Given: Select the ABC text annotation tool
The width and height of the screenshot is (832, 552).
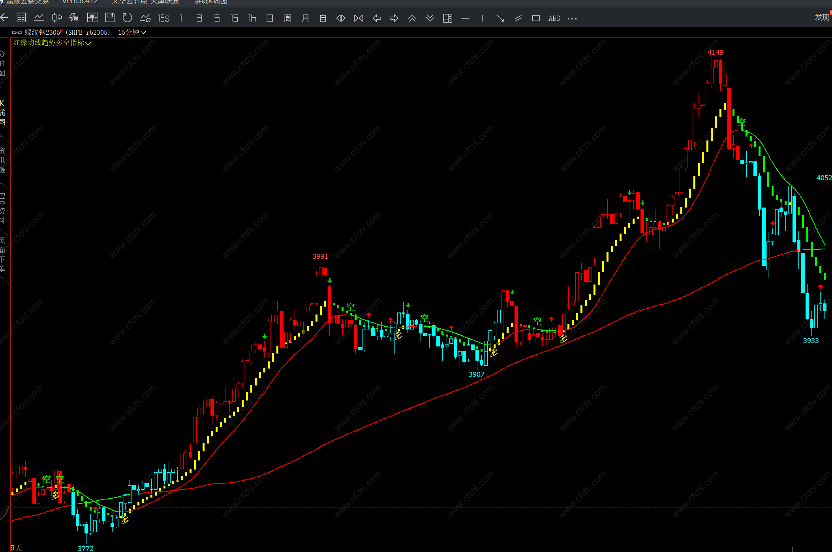Looking at the screenshot, I should tap(554, 18).
